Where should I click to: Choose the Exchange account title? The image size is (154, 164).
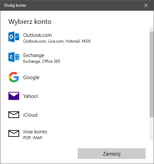tap(34, 55)
